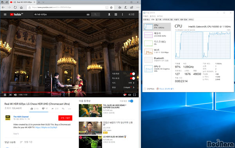Screen dimensions: 235x148
Task: Click the YouTube upload icon
Action: tap(109, 14)
